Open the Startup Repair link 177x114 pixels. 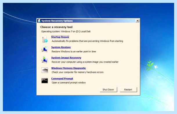[60, 37]
